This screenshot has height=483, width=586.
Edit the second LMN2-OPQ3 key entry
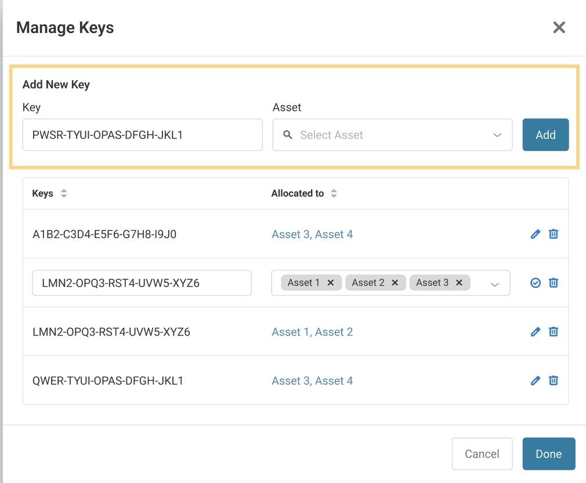point(536,331)
